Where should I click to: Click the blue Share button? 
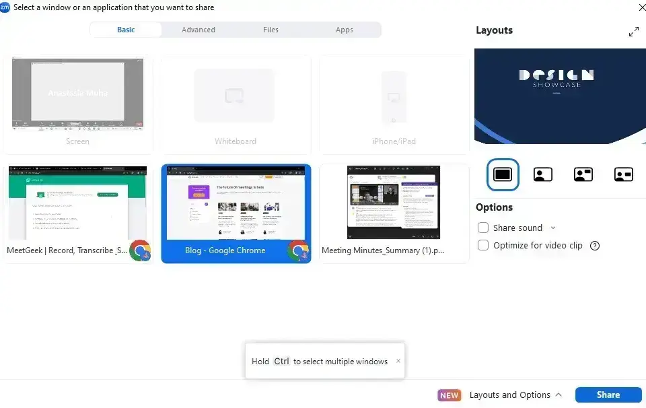[x=608, y=395]
